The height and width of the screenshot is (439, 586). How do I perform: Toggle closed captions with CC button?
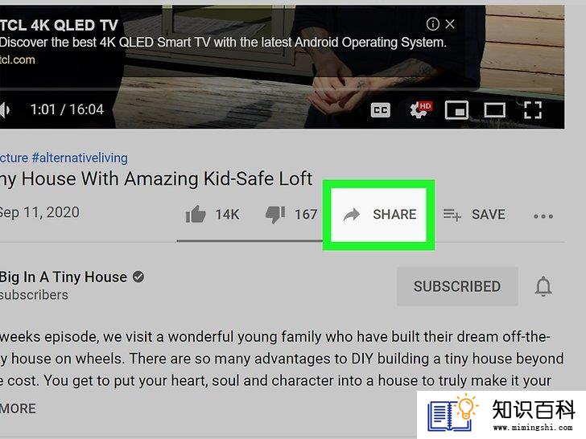click(381, 110)
